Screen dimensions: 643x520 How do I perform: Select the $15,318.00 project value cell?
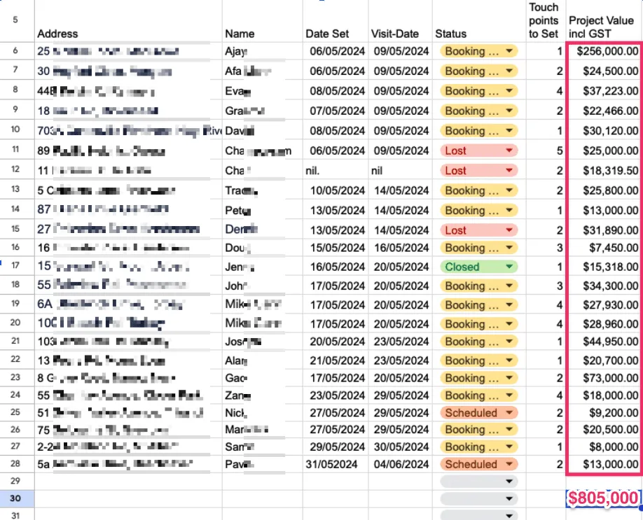[x=604, y=267]
